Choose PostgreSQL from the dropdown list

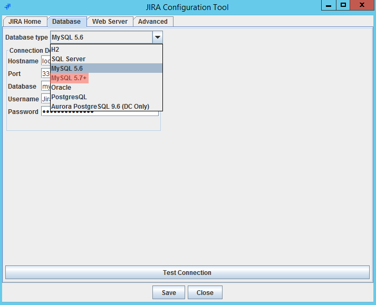coord(107,97)
